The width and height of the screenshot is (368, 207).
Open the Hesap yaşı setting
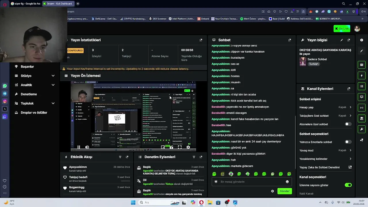pyautogui.click(x=325, y=107)
